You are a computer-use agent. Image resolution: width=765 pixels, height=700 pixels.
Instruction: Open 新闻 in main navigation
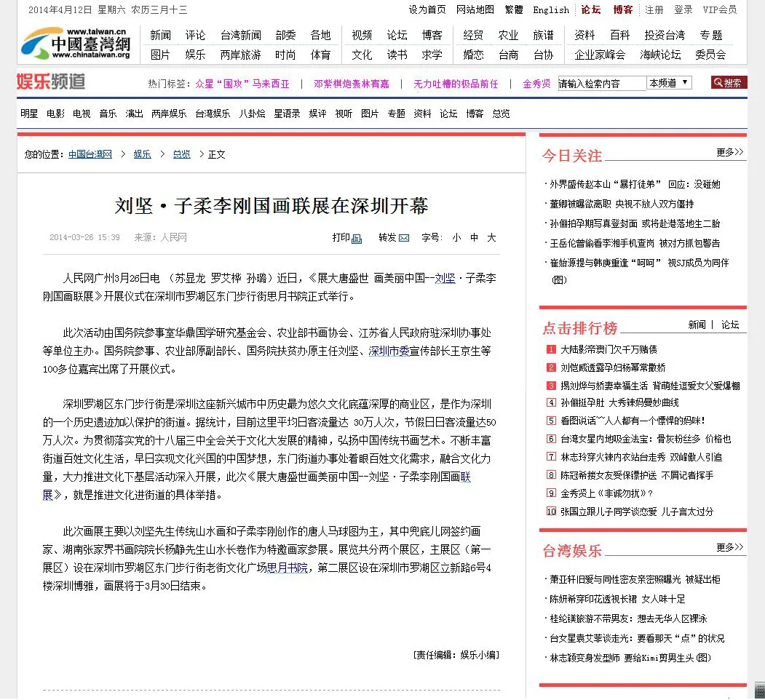tap(161, 35)
